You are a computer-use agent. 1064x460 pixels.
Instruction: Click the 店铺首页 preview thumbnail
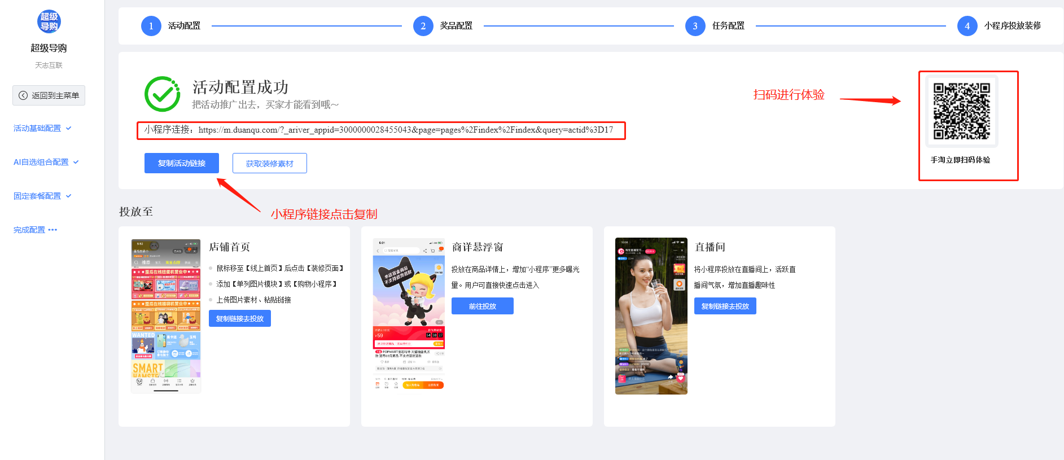click(166, 316)
